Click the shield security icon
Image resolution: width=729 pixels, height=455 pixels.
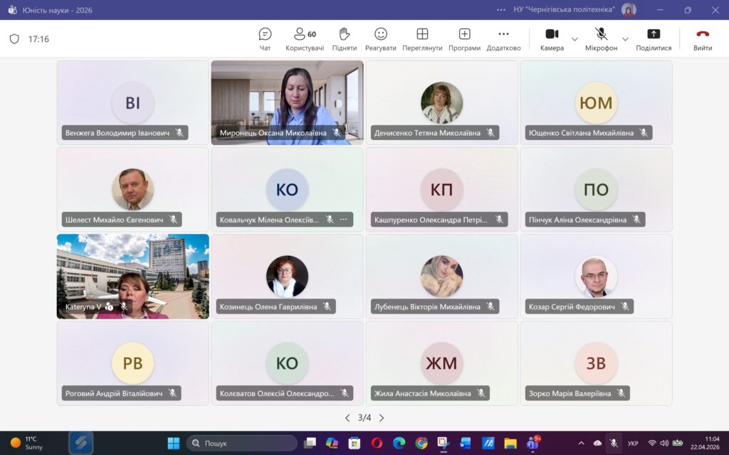pyautogui.click(x=14, y=39)
